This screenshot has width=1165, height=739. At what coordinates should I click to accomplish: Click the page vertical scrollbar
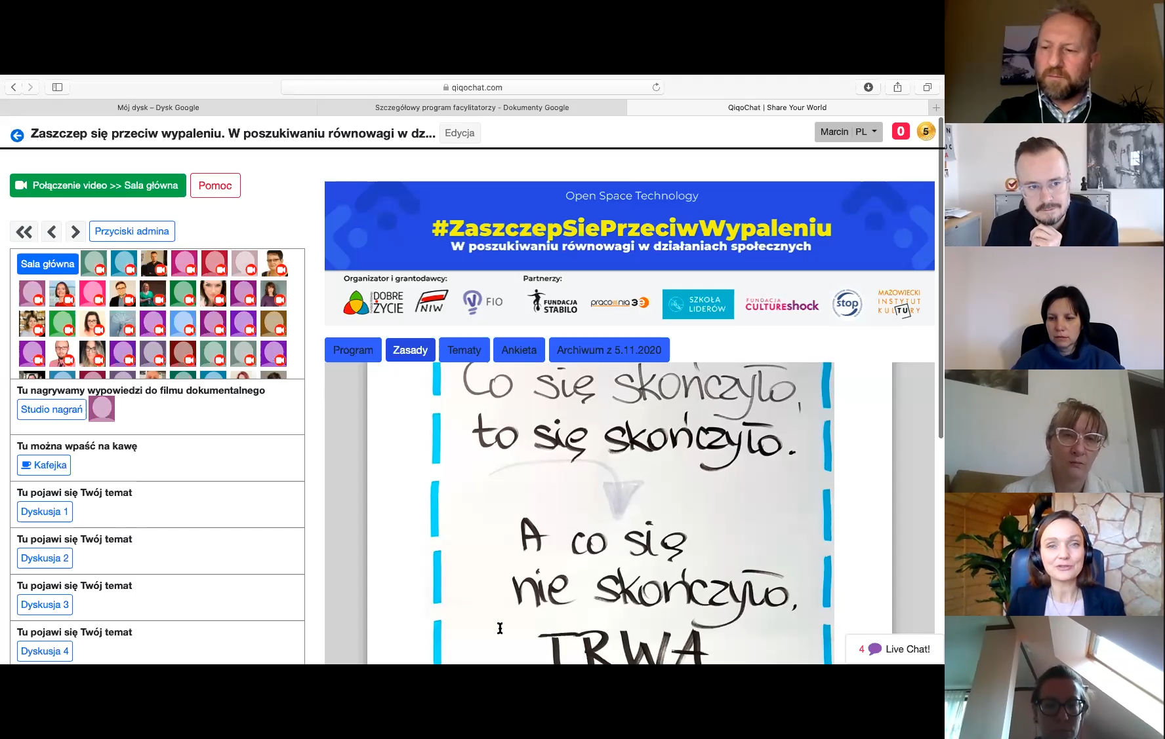[941, 278]
